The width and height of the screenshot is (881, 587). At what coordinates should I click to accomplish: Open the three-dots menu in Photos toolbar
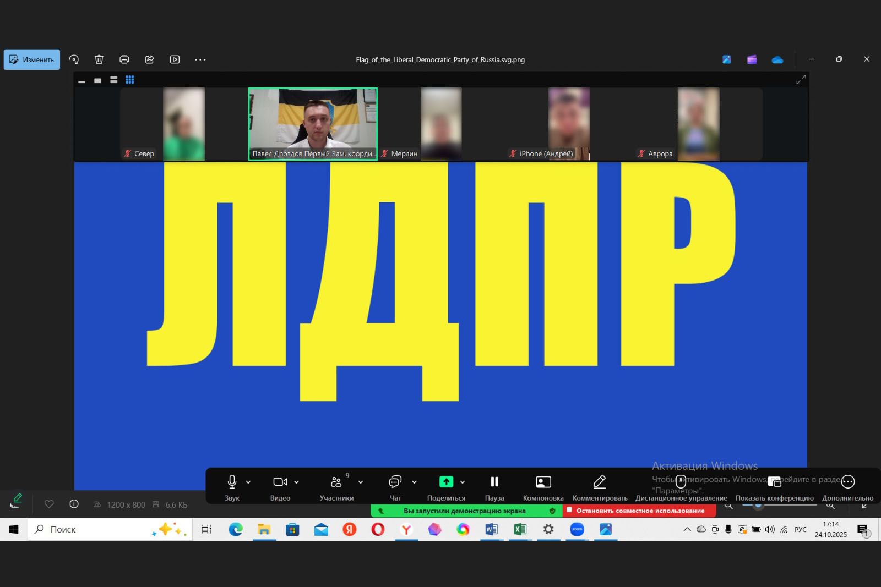click(x=200, y=59)
